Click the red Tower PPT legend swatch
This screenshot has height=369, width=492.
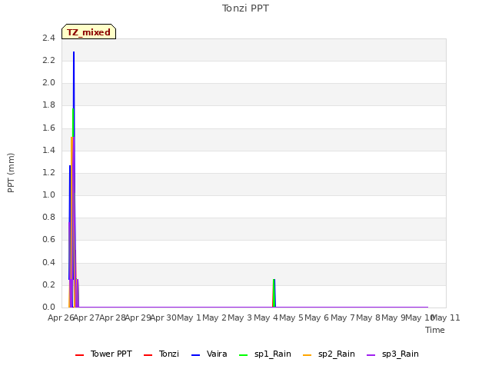(x=80, y=355)
